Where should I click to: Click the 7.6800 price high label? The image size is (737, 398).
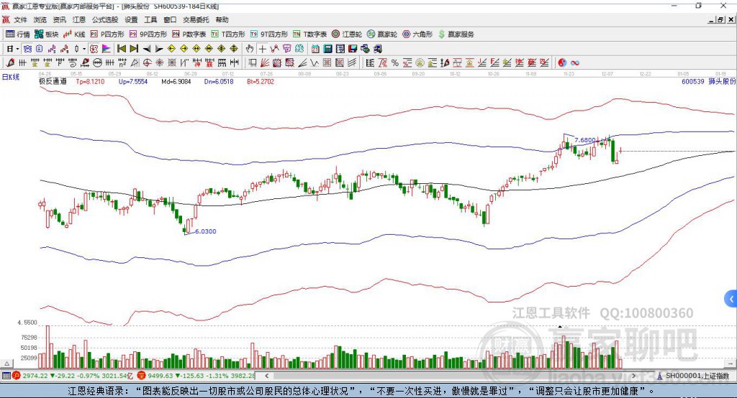coord(585,140)
